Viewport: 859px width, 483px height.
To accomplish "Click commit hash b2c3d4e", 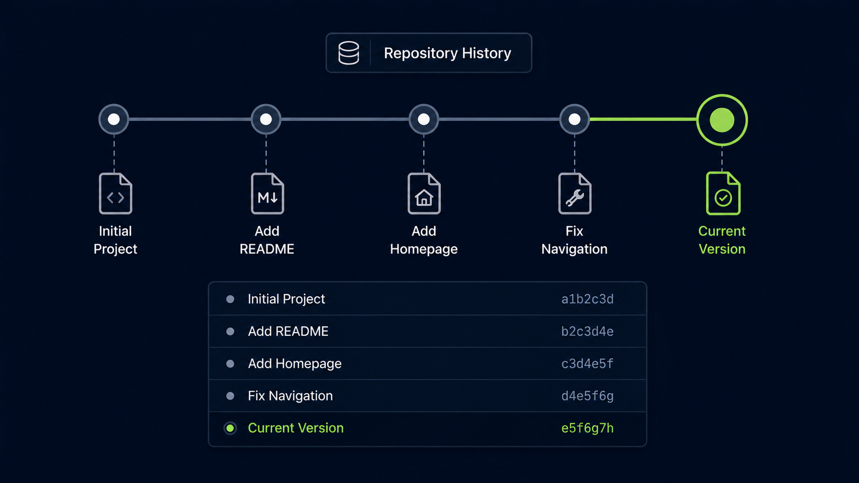I will tap(587, 332).
